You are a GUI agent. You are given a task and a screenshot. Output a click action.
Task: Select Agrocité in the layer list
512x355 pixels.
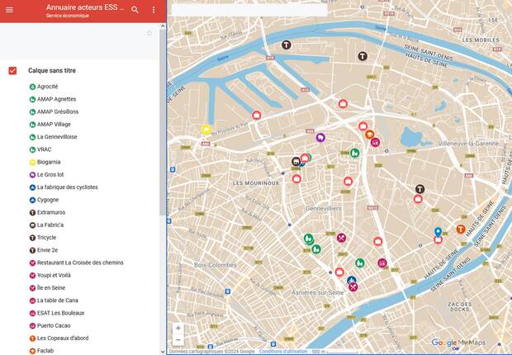[47, 87]
